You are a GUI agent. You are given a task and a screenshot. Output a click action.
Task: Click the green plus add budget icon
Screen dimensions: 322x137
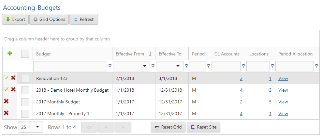coord(9,53)
